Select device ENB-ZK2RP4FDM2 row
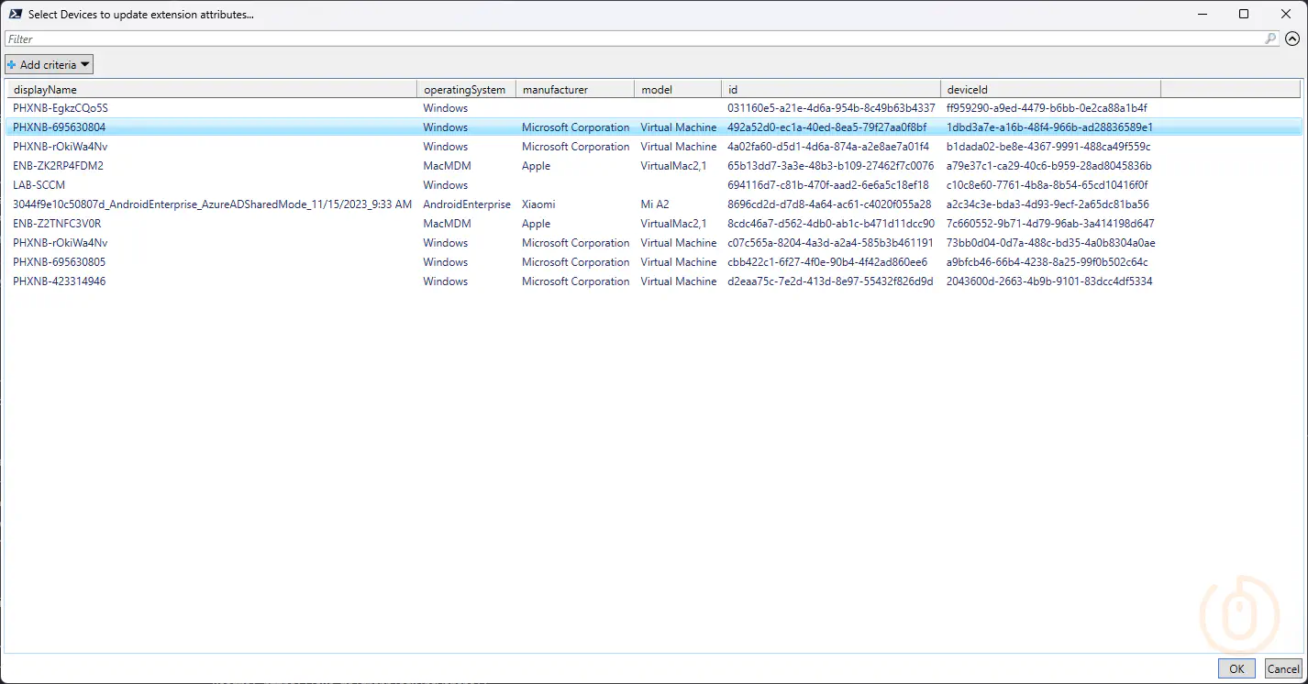The width and height of the screenshot is (1308, 684). [59, 166]
